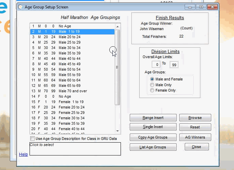
Task: Click the Age Group Setup window title icon
Action: click(x=20, y=7)
